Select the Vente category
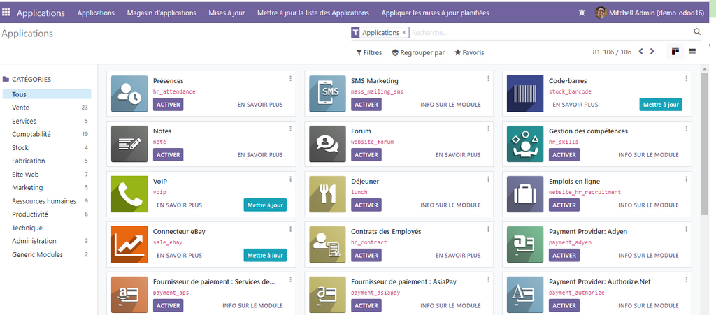 pos(47,108)
